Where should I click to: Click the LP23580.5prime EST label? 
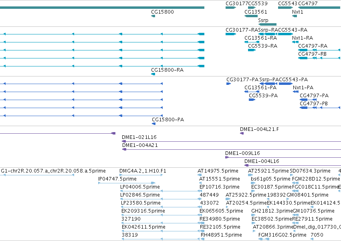tap(141, 203)
